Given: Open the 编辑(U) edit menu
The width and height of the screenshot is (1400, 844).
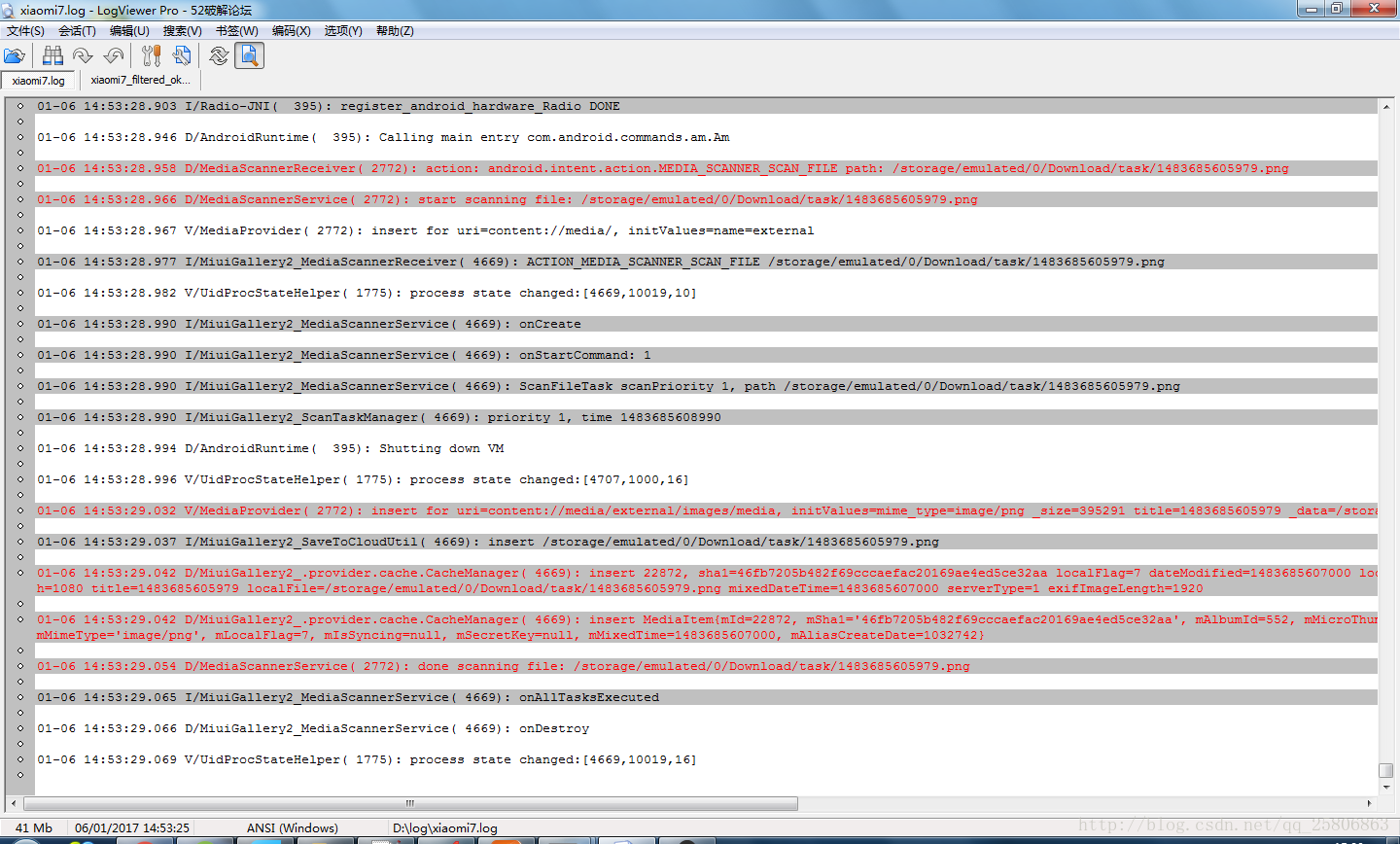Looking at the screenshot, I should point(129,31).
